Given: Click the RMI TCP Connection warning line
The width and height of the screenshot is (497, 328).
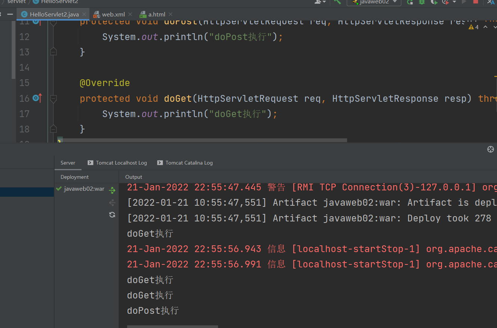Looking at the screenshot, I should pyautogui.click(x=312, y=187).
